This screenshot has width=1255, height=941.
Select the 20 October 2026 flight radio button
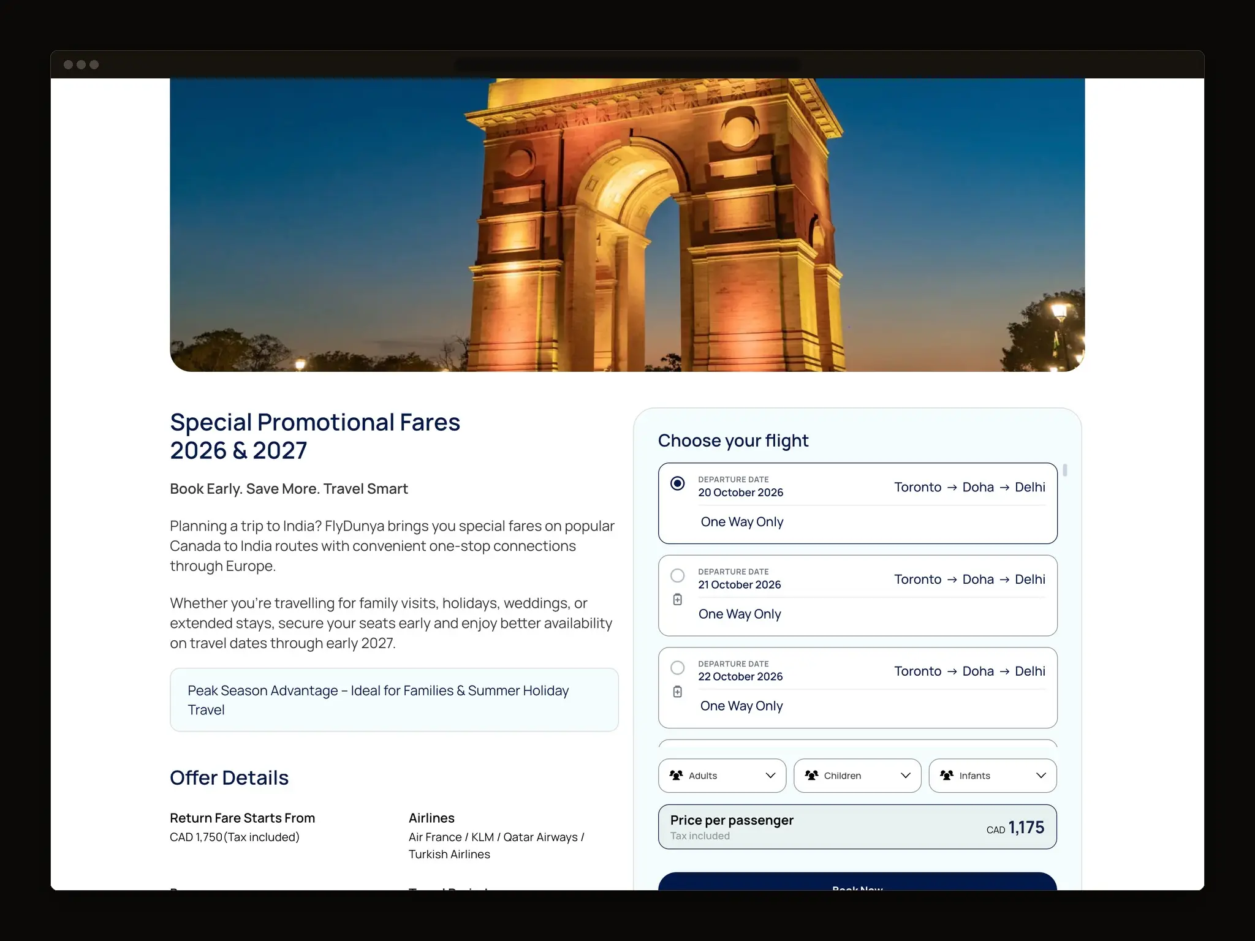[677, 483]
